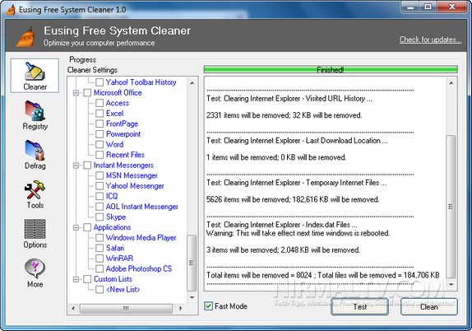This screenshot has height=331, width=472.
Task: Click the settings tree vertical scrollbar thumb
Action: pos(192,263)
